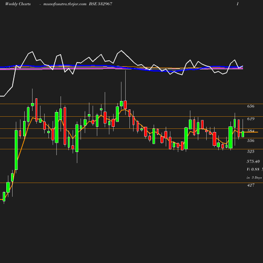Click the 'Weekly Charts' title text
Image resolution: width=263 pixels, height=263 pixels.
pyautogui.click(x=18, y=4)
